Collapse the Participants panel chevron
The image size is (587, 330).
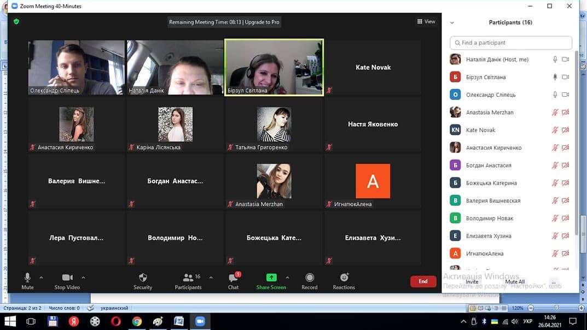pyautogui.click(x=452, y=23)
